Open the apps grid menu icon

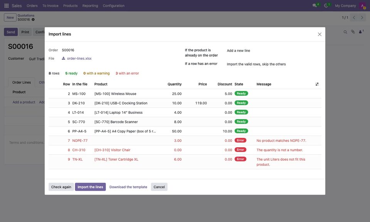click(x=7, y=6)
